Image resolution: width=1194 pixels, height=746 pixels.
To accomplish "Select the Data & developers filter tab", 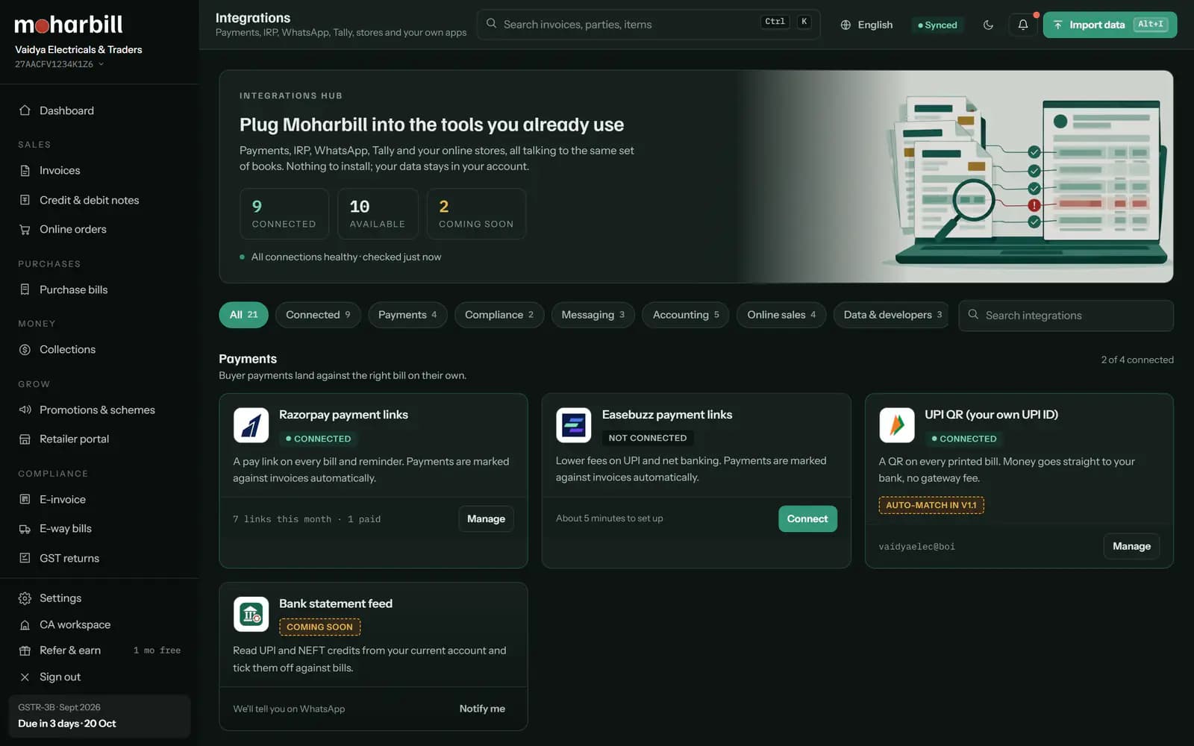I will tap(891, 315).
